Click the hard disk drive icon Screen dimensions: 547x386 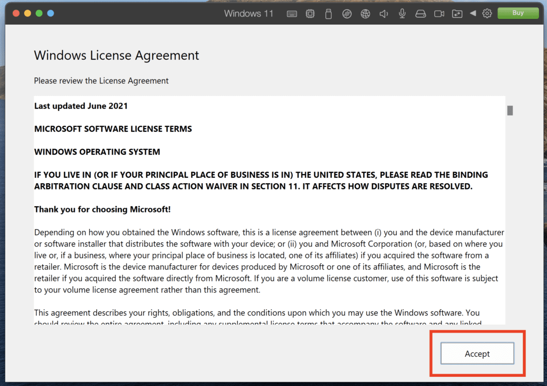[421, 13]
